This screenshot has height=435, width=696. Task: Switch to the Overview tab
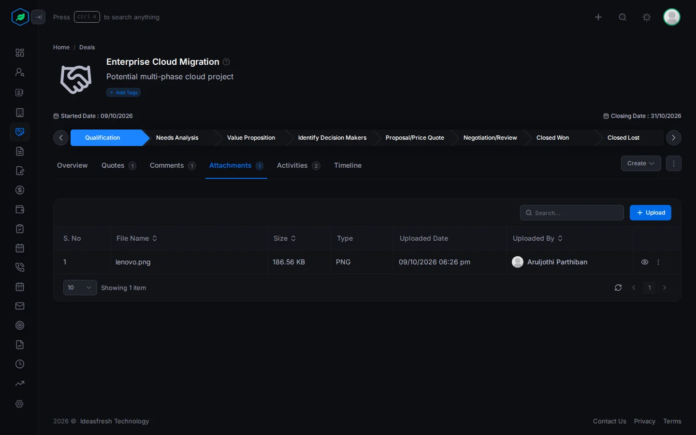point(72,165)
